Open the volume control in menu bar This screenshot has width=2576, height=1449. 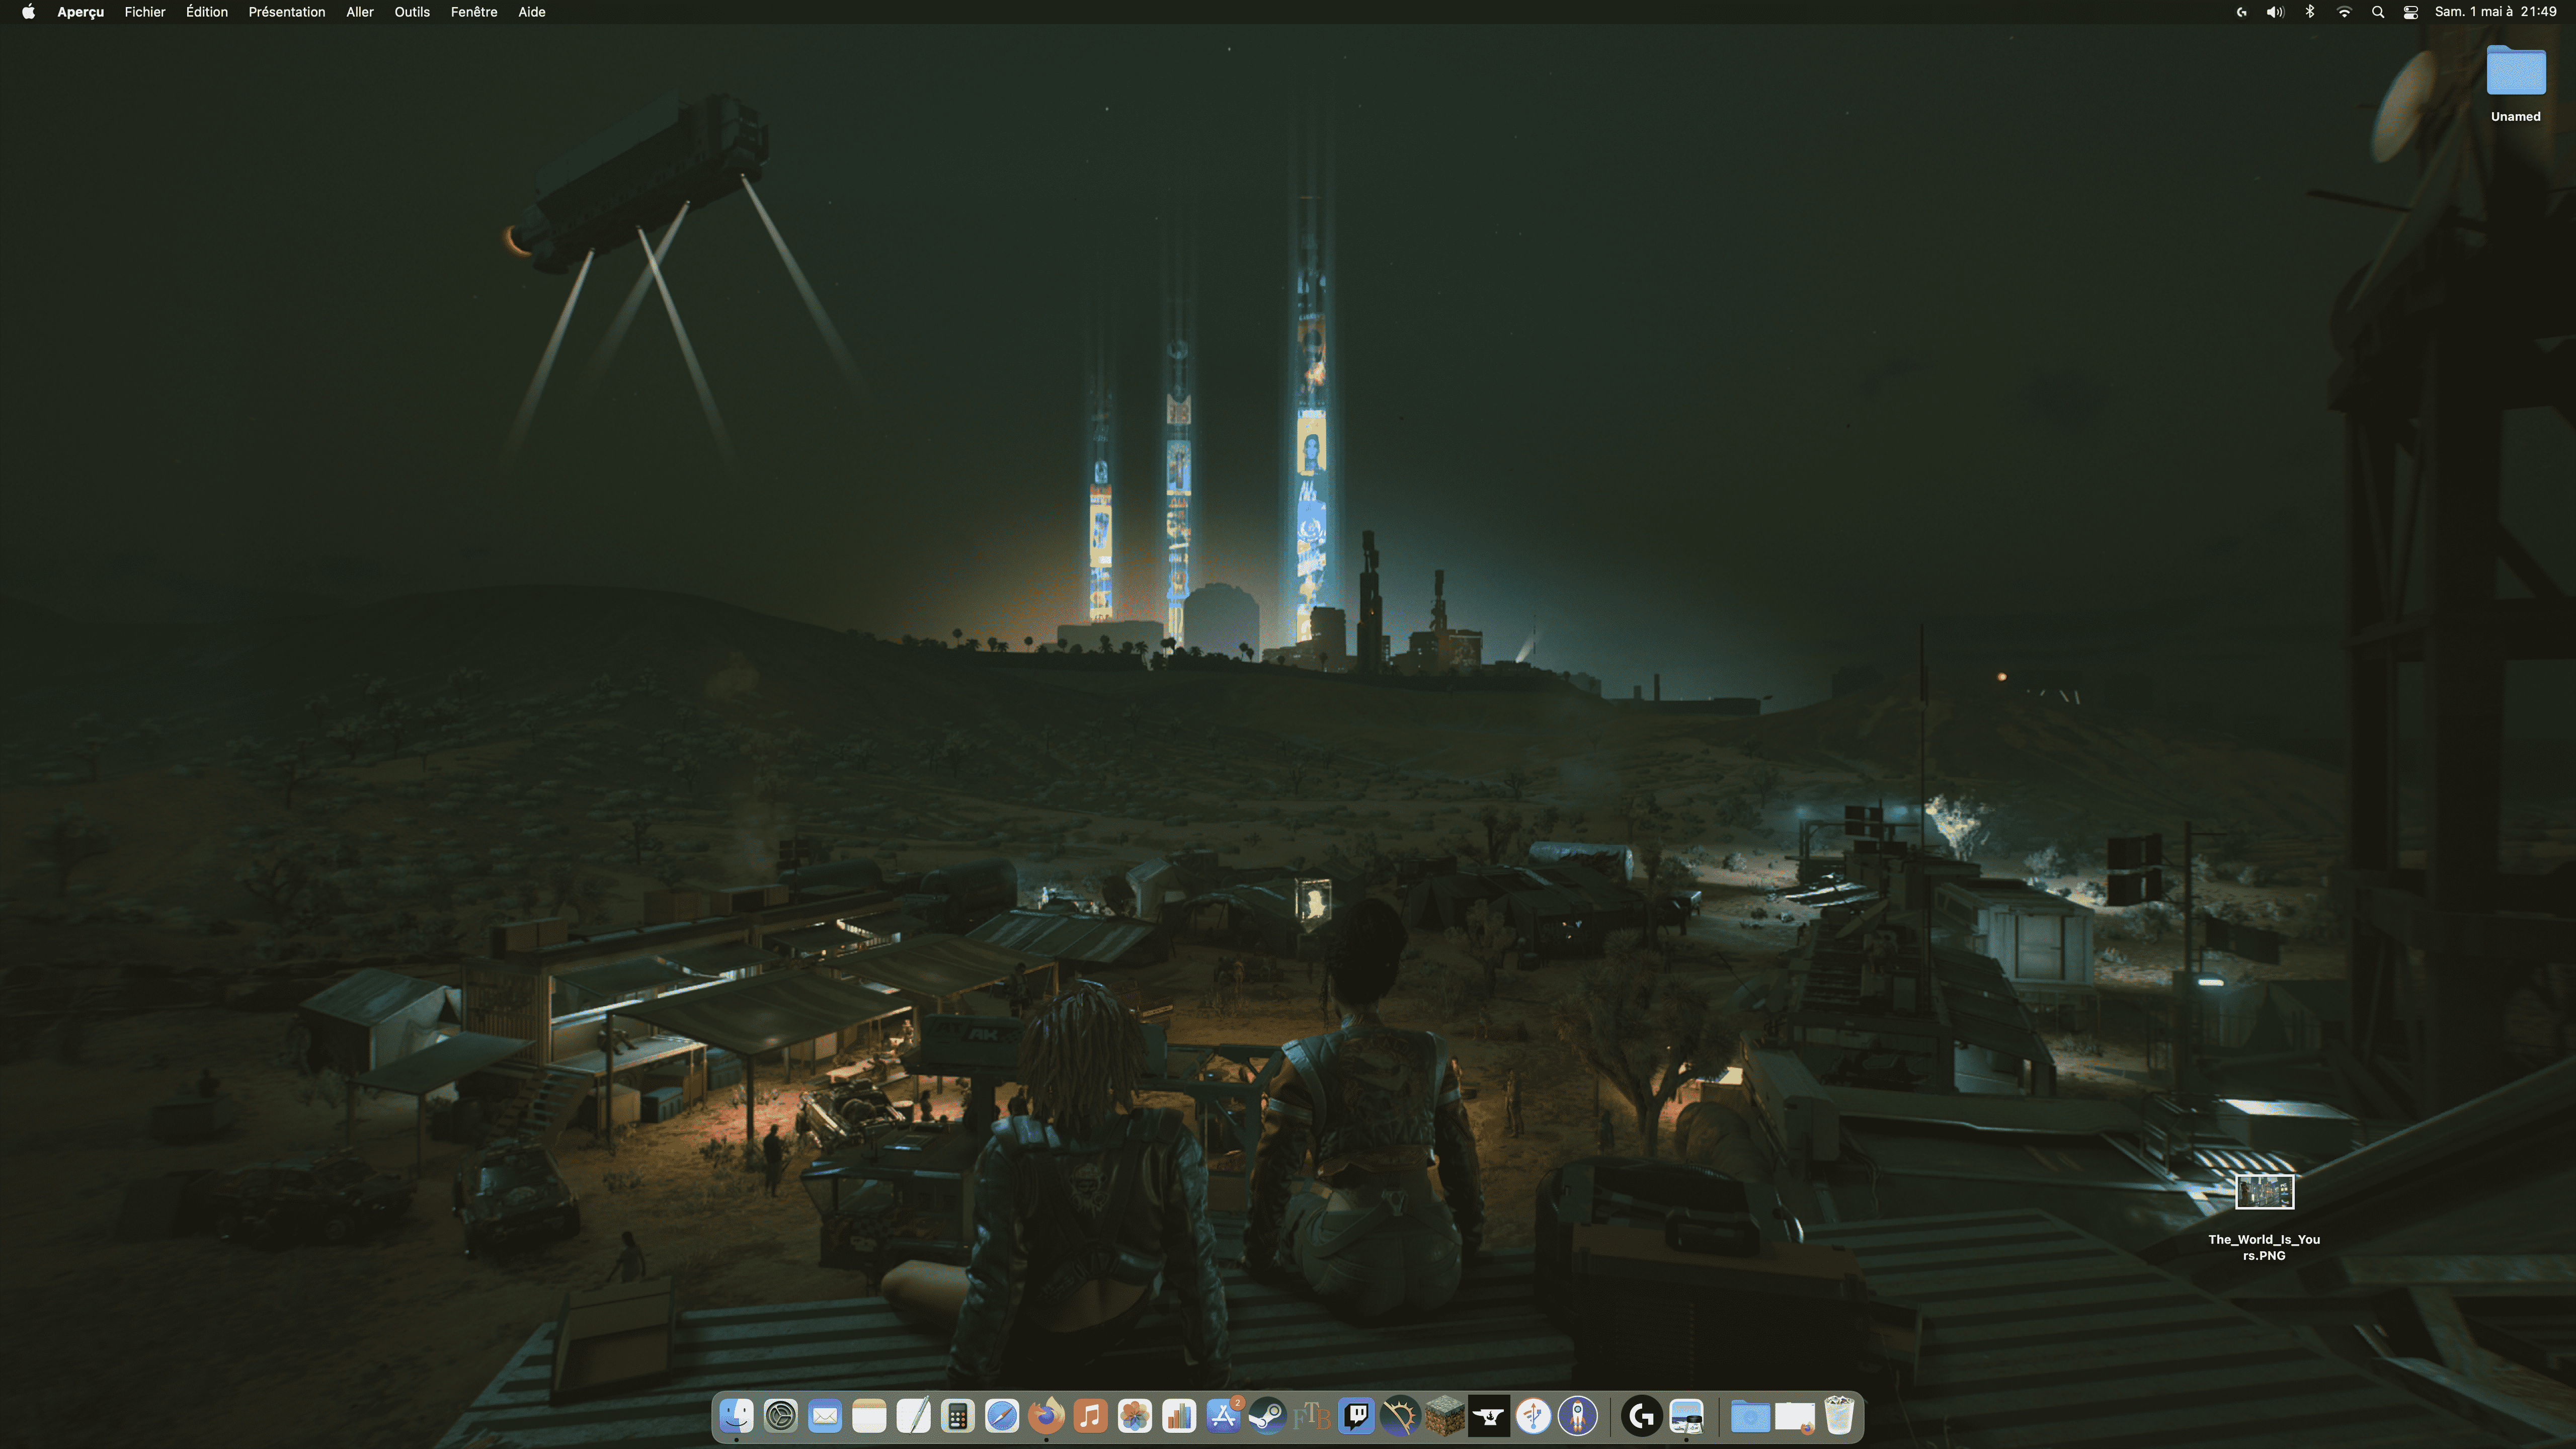point(2275,12)
